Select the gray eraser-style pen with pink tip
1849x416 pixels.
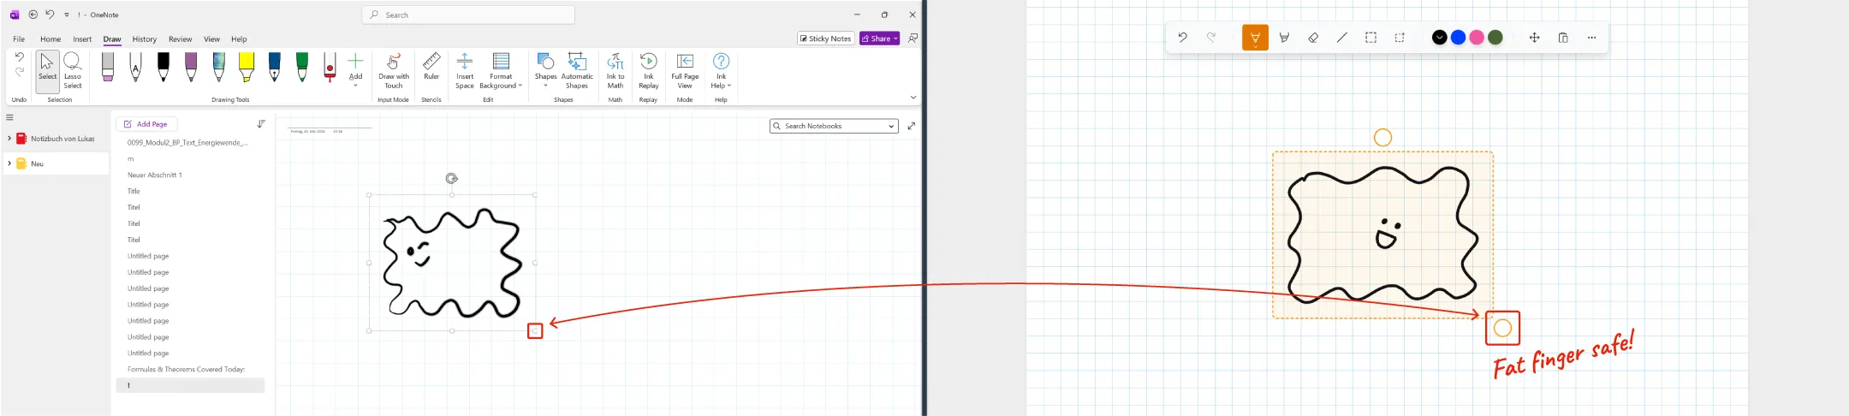click(x=108, y=67)
